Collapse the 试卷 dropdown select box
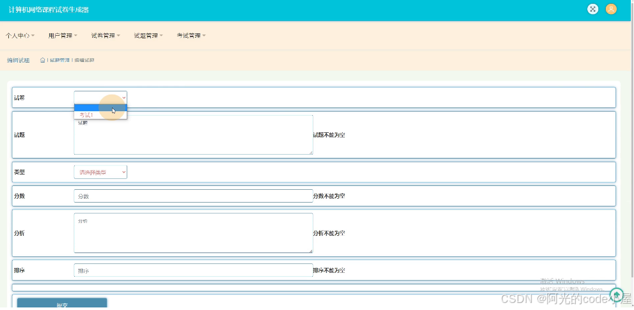Viewport: 634px width, 310px height. click(x=100, y=97)
